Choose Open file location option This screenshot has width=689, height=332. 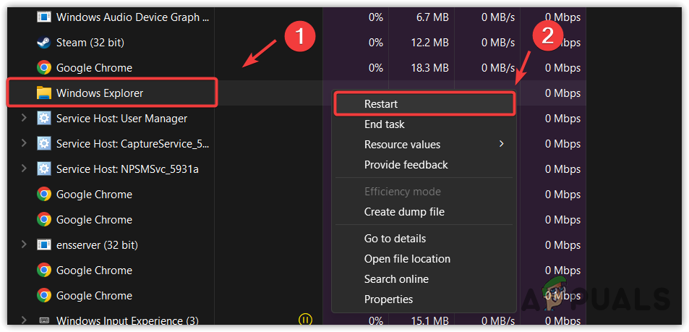[x=407, y=259]
